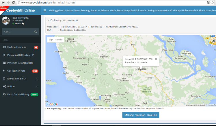Click Ulangi Pencarian Lokasi HLR button
The image size is (216, 126).
tap(141, 115)
